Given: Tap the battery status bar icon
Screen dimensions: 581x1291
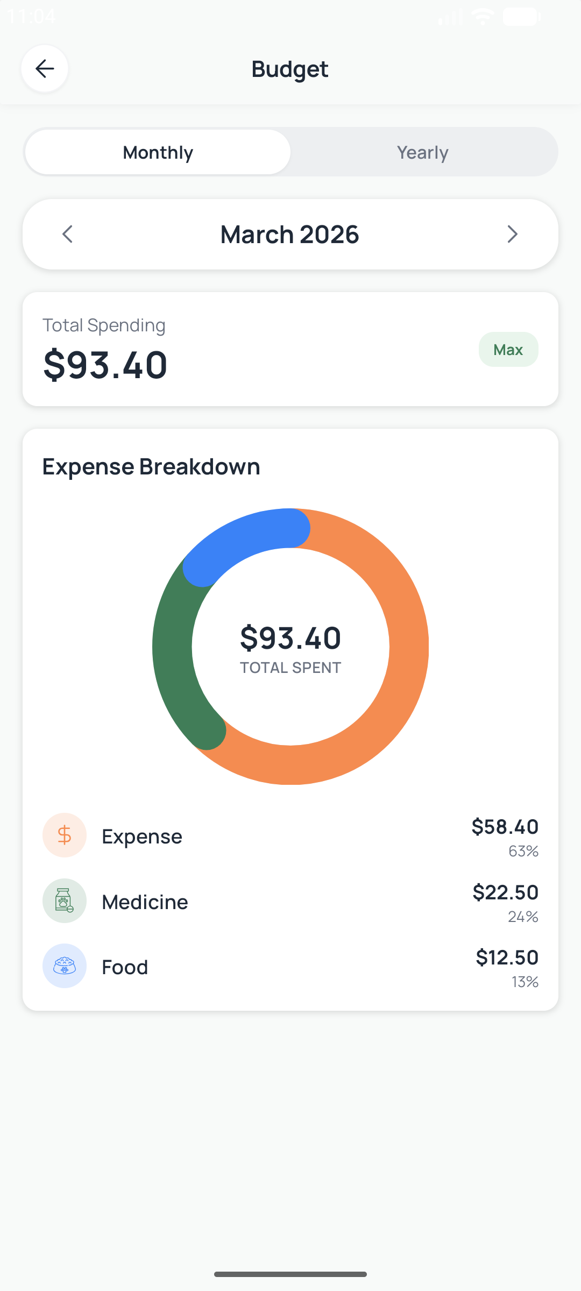Looking at the screenshot, I should pos(521,17).
